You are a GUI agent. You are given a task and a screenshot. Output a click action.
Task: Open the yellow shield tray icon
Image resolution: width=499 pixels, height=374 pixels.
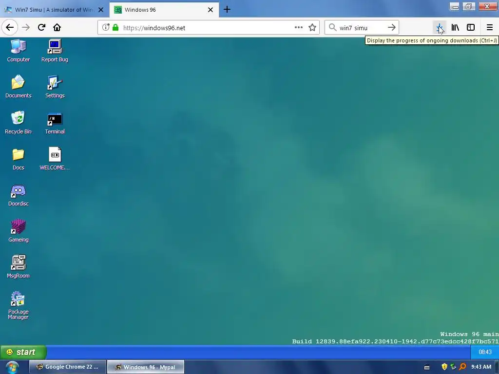pyautogui.click(x=444, y=367)
